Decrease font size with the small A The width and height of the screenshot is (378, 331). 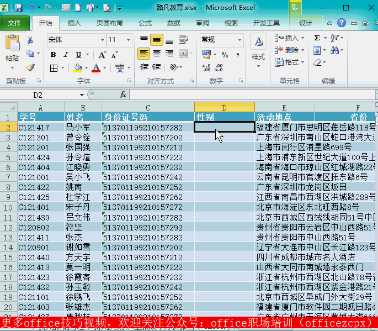tap(115, 55)
